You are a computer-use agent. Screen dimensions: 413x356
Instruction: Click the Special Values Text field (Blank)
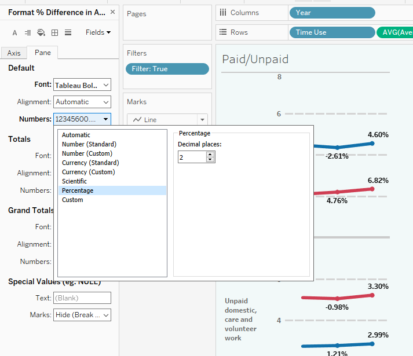click(x=82, y=298)
